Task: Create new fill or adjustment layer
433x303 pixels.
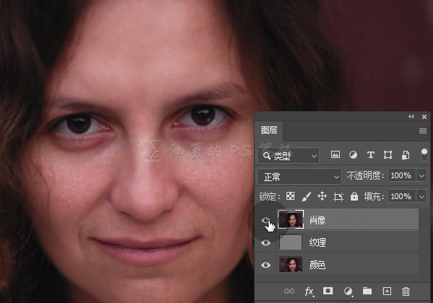Action: pos(348,291)
